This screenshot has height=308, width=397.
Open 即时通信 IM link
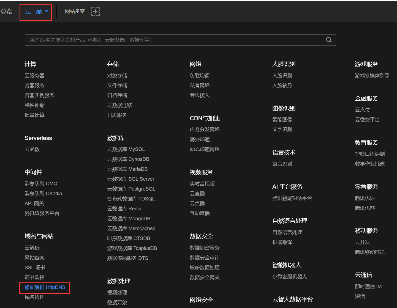[x=368, y=287]
